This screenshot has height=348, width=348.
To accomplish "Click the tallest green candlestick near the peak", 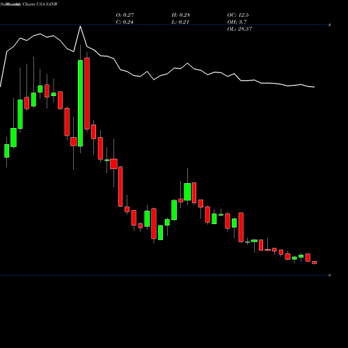I will (x=80, y=103).
